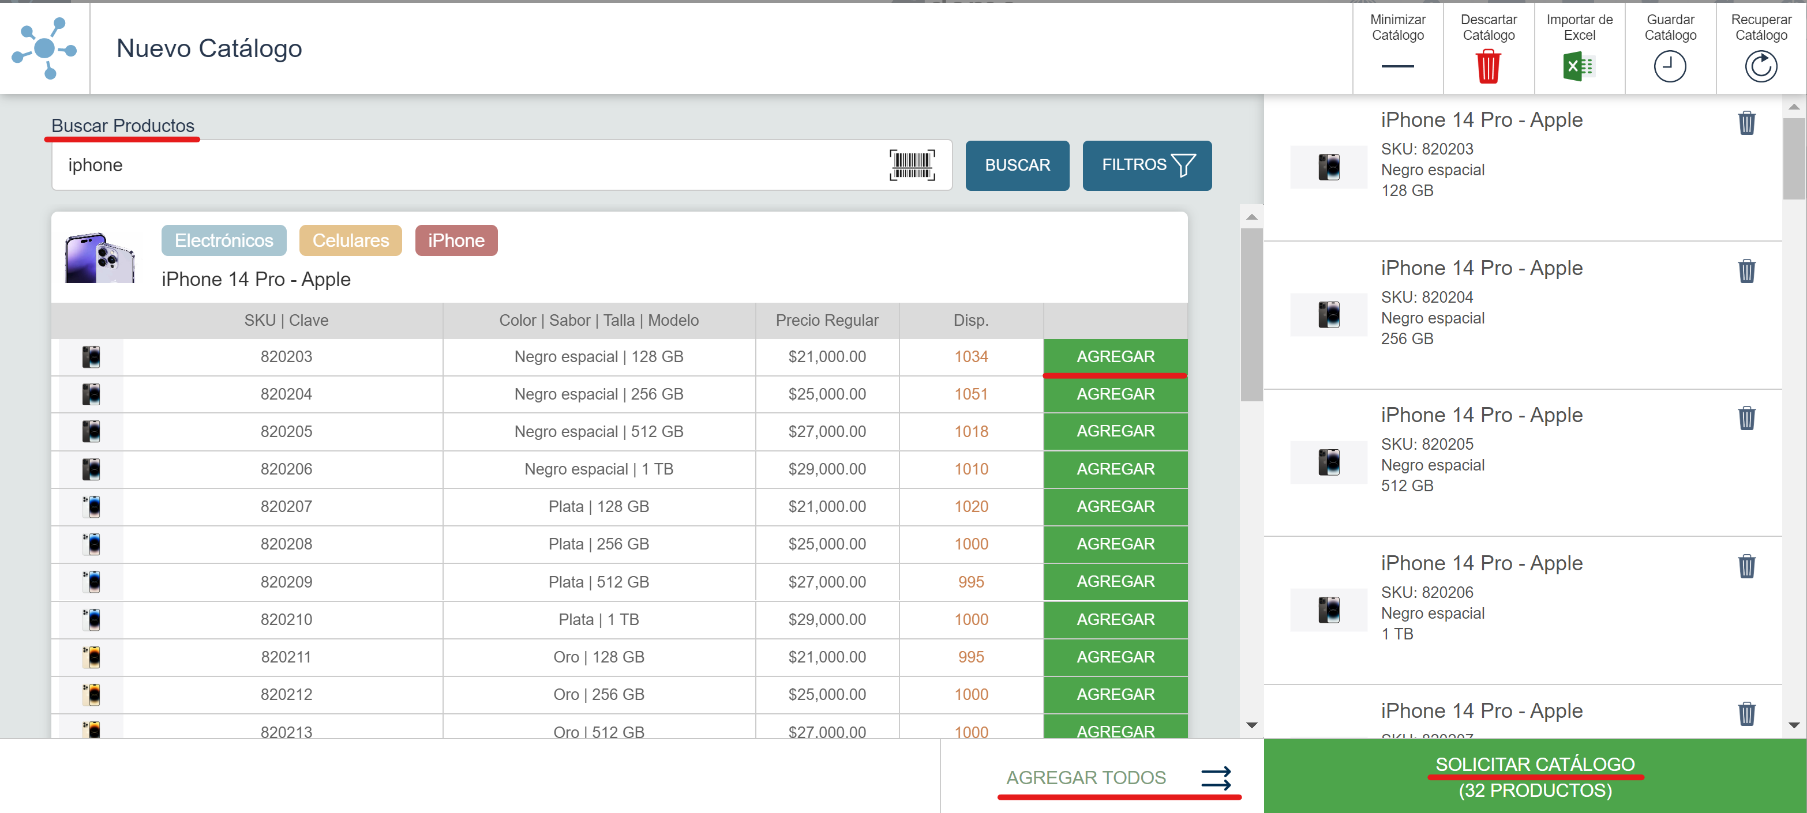The image size is (1807, 813).
Task: Import products from Excel
Action: pos(1579,48)
